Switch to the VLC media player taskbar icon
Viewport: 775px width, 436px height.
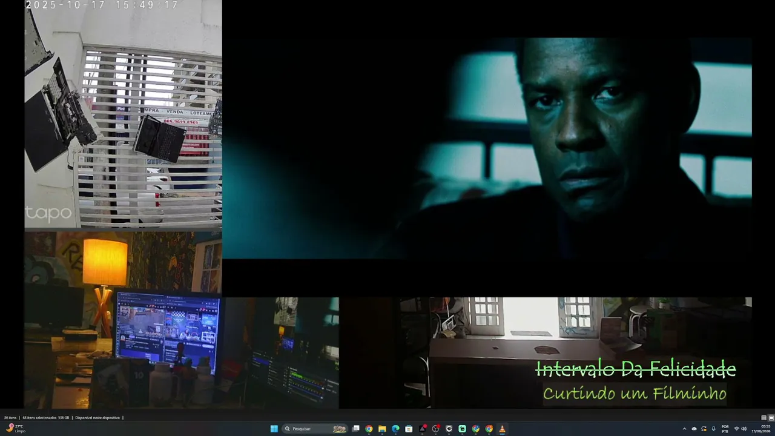tap(502, 429)
